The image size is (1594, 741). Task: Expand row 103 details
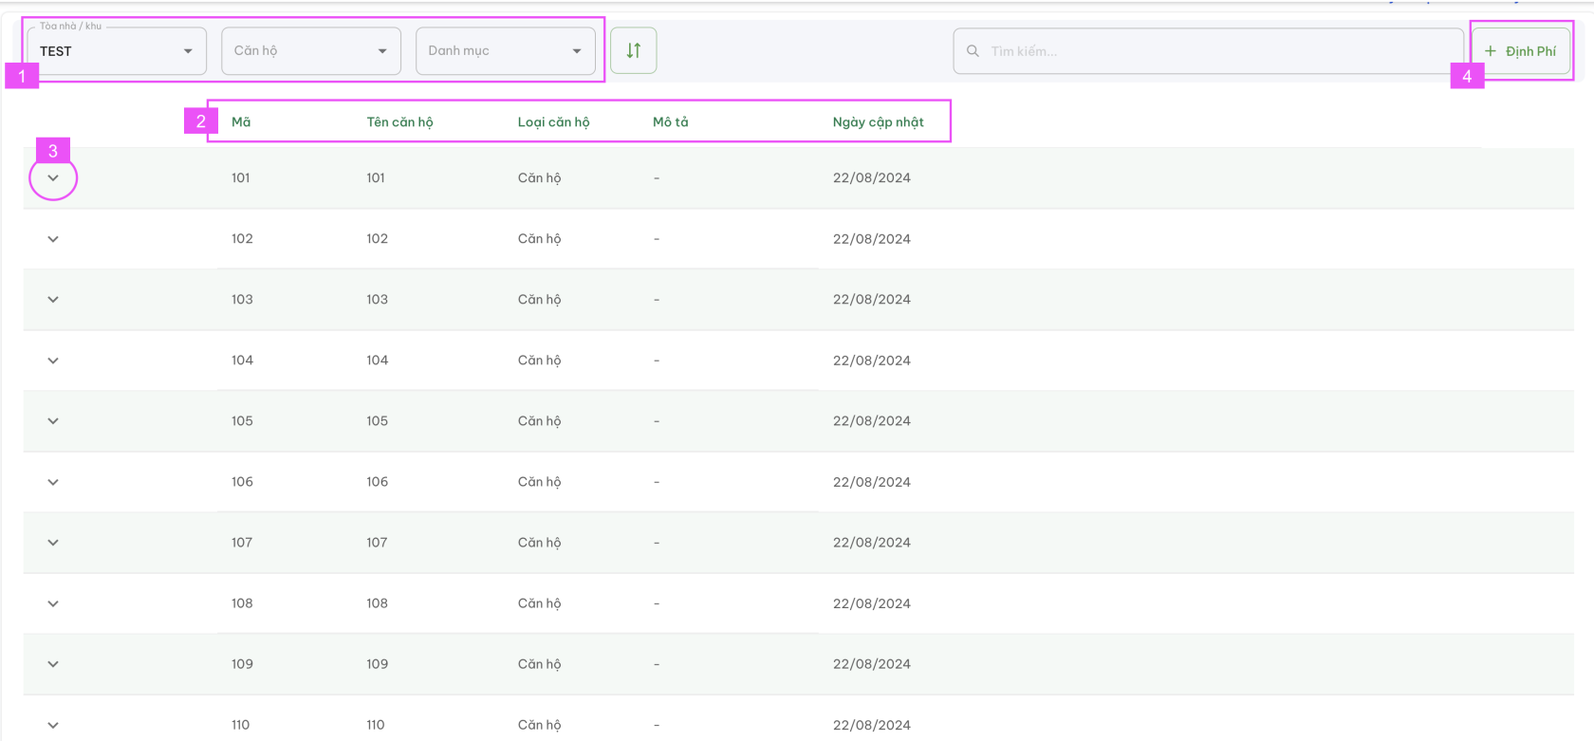[53, 300]
